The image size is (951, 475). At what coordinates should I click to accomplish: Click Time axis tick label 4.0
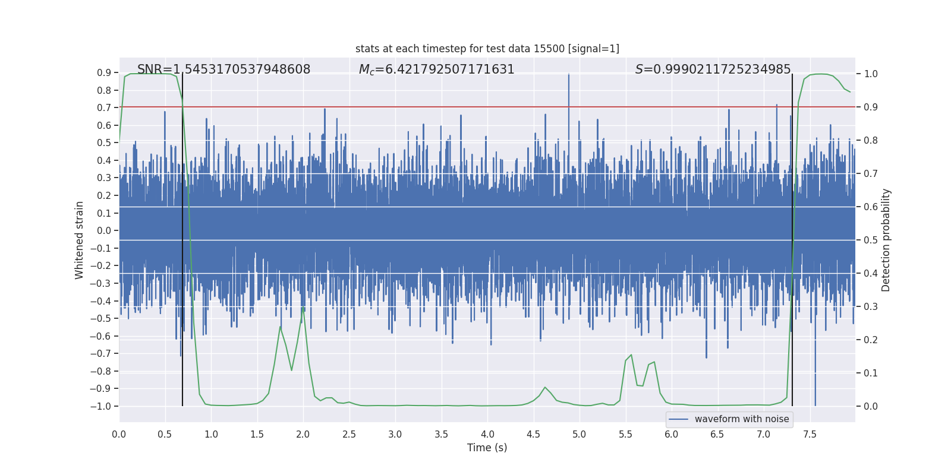[487, 434]
